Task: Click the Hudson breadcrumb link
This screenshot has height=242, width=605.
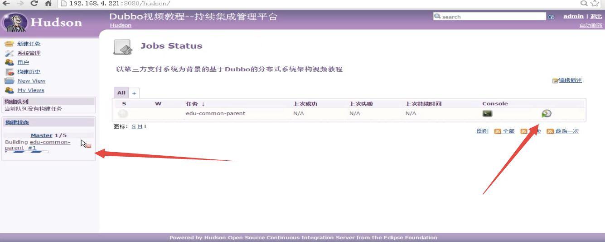Action: 121,25
